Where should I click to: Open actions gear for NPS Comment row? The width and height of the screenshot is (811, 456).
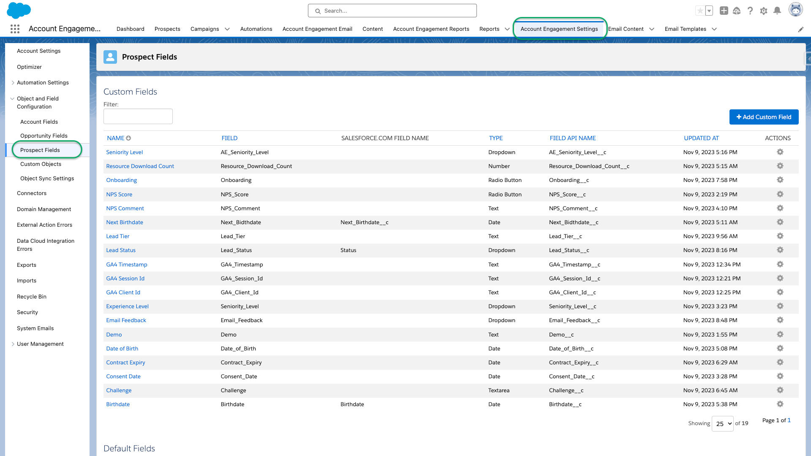pyautogui.click(x=780, y=208)
